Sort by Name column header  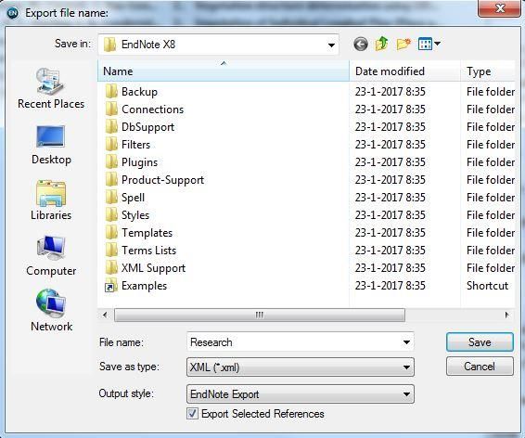click(x=224, y=71)
